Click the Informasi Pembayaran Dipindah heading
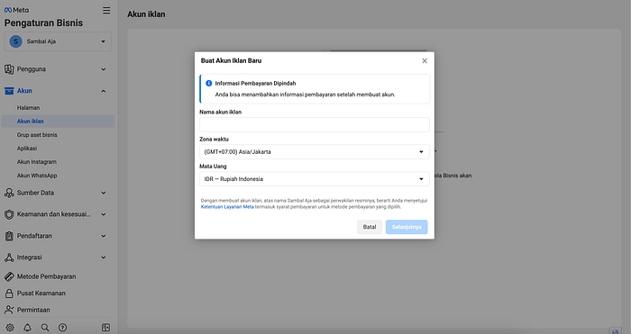Screen dimensions: 631x334 point(255,83)
